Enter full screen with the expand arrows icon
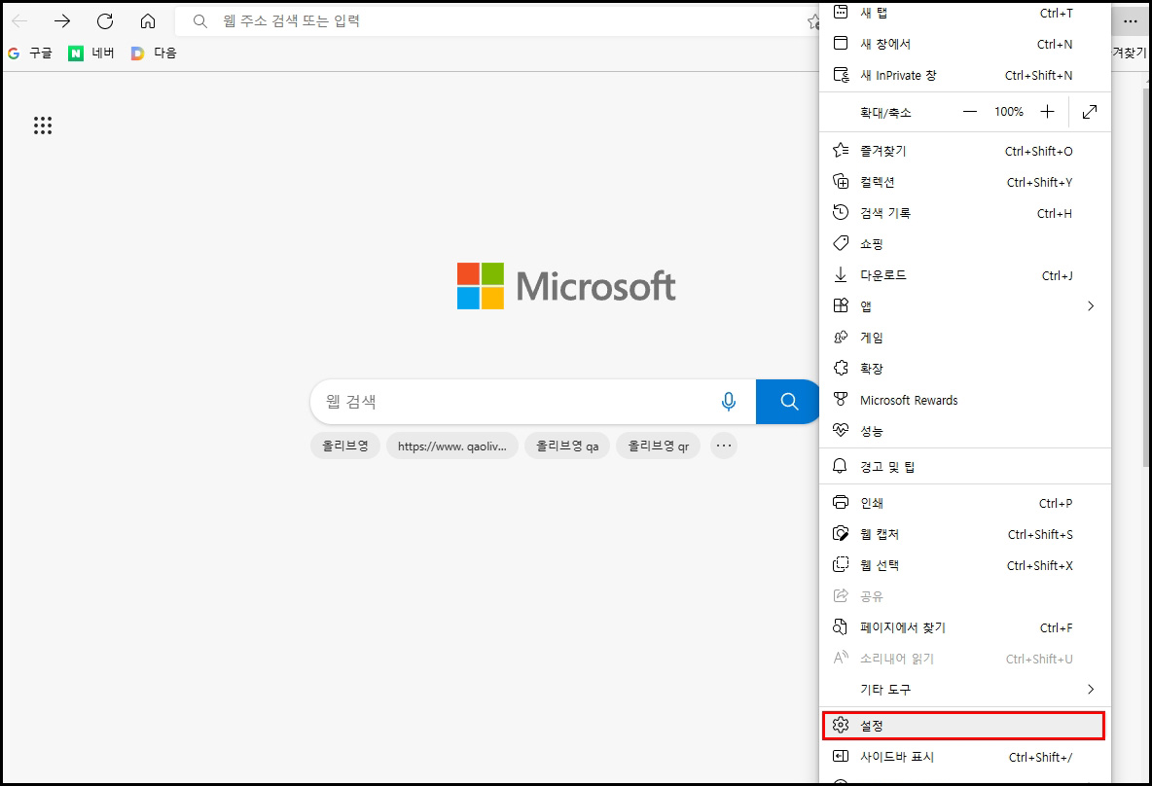Screen dimensions: 1152x786 tap(1090, 112)
